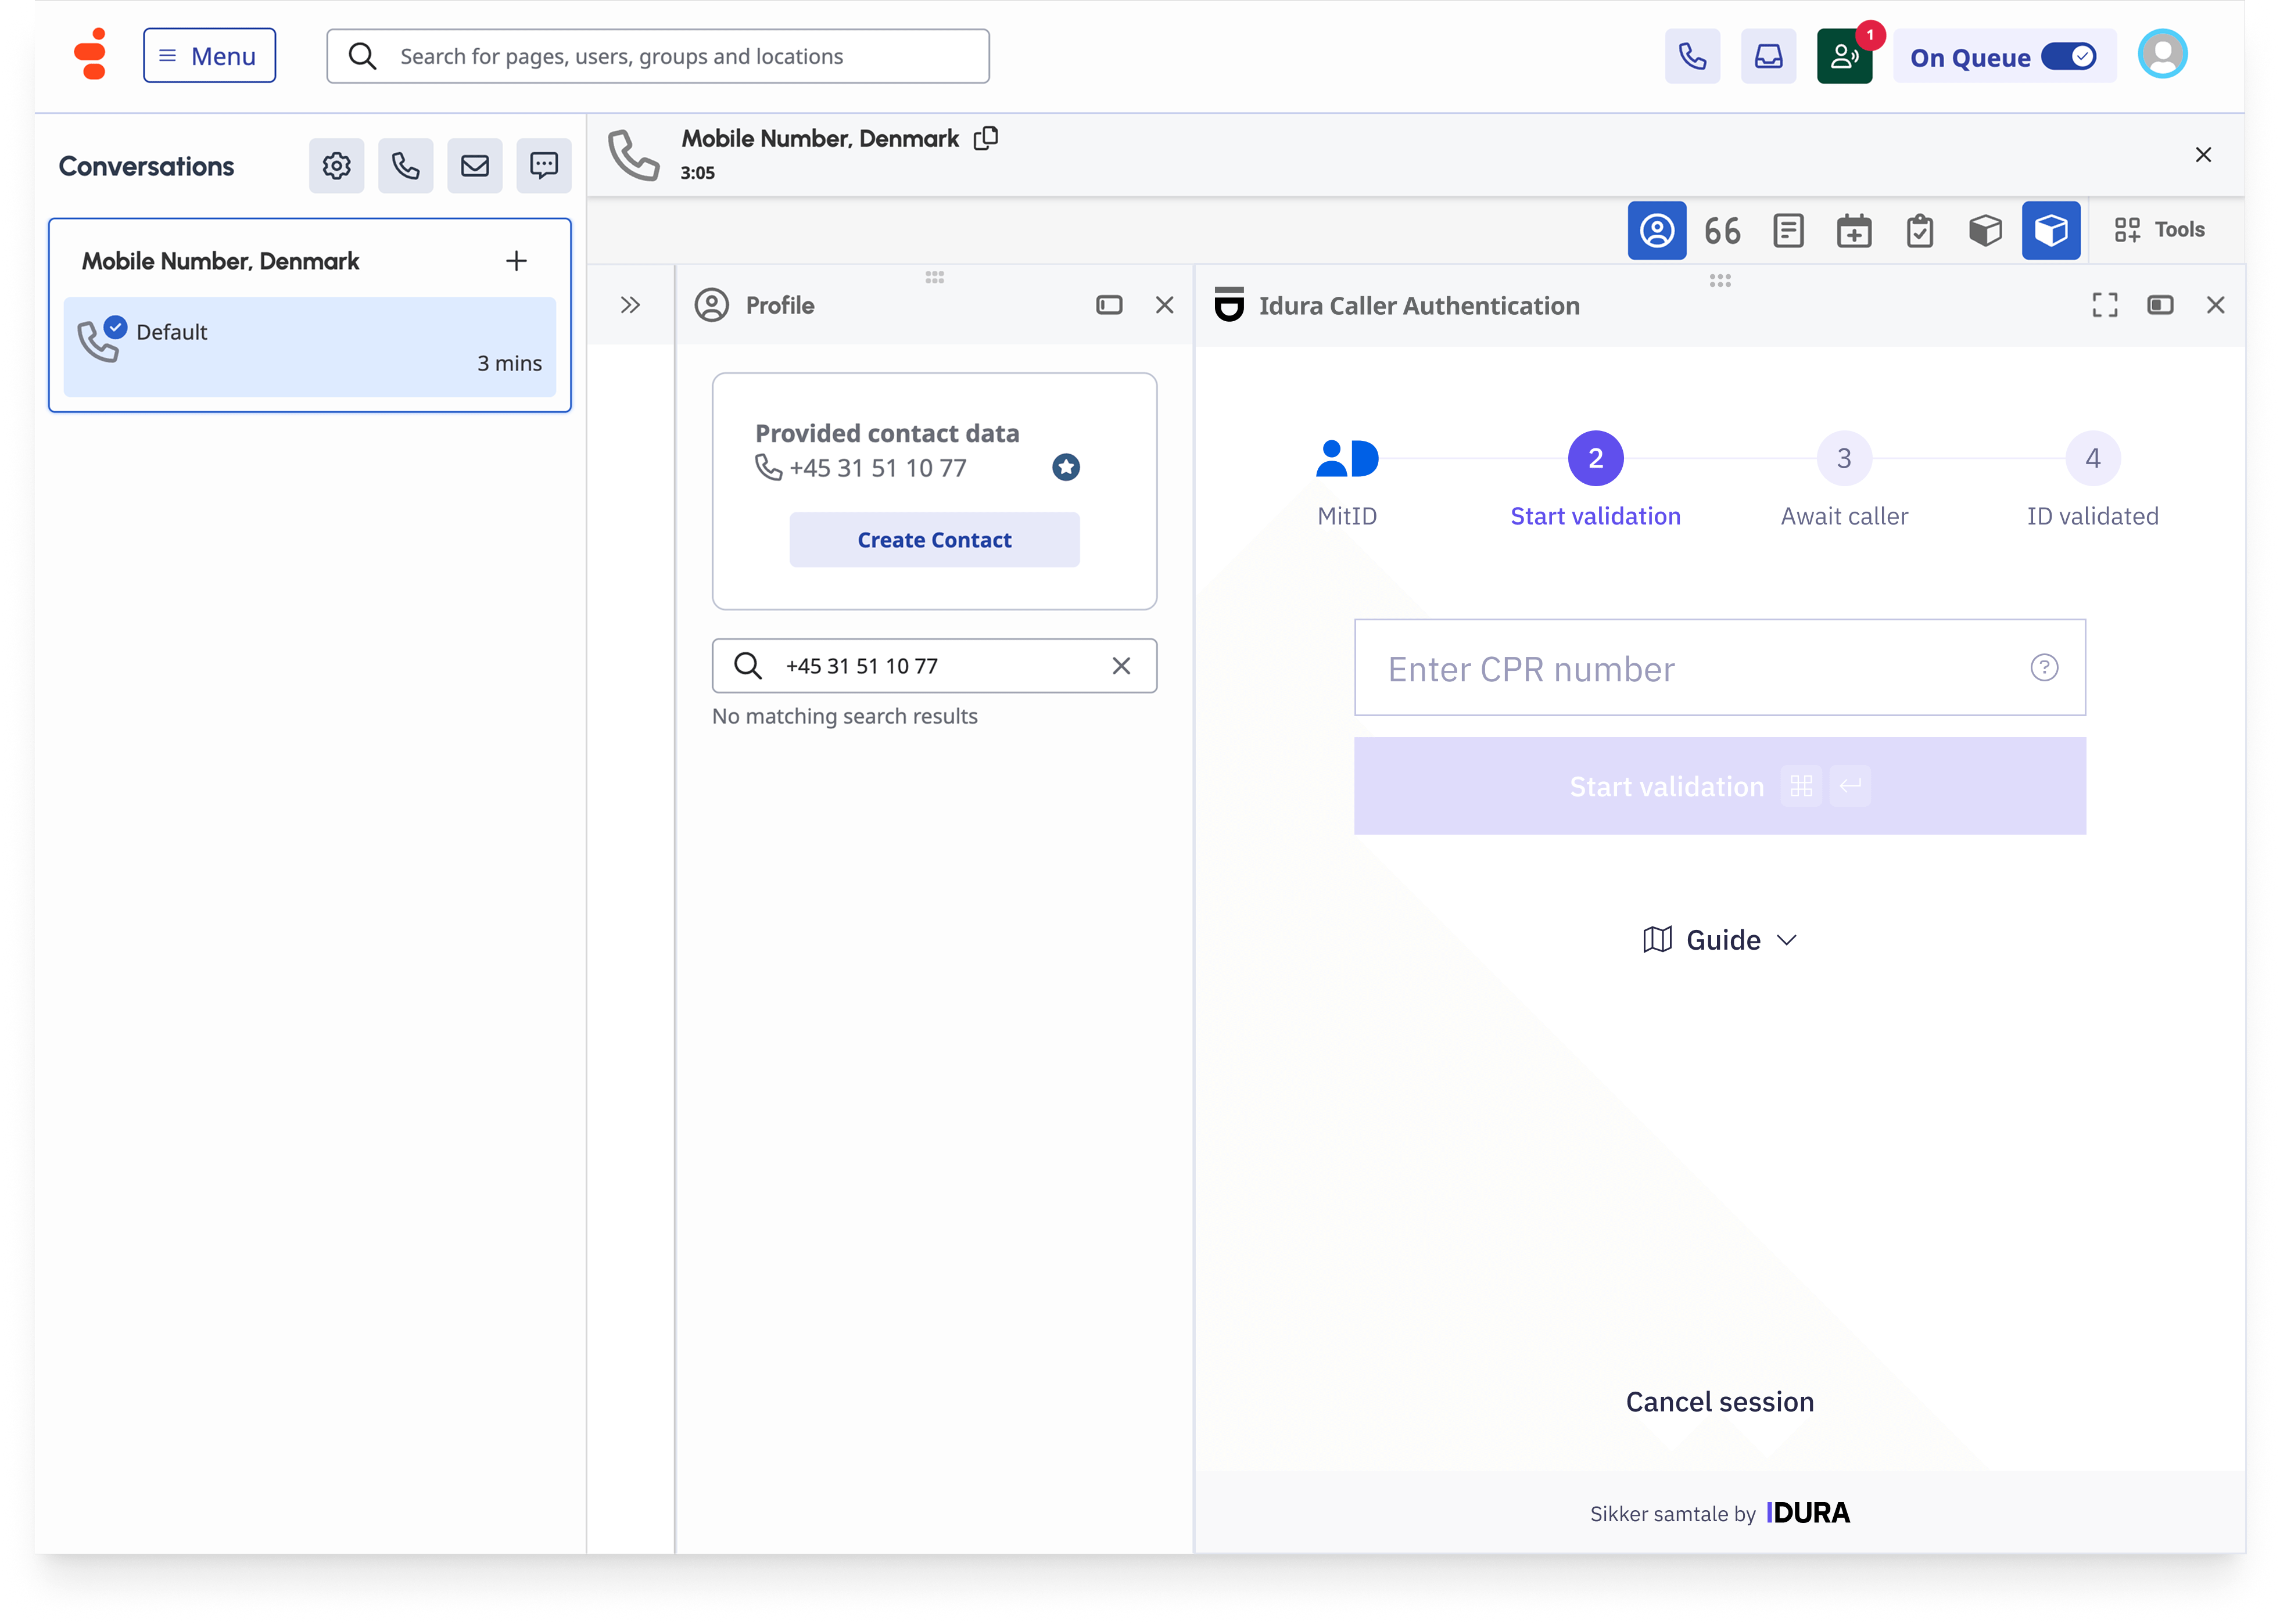Viewport: 2280px width, 1624px height.
Task: Open the canned responses quote icon
Action: click(1722, 231)
